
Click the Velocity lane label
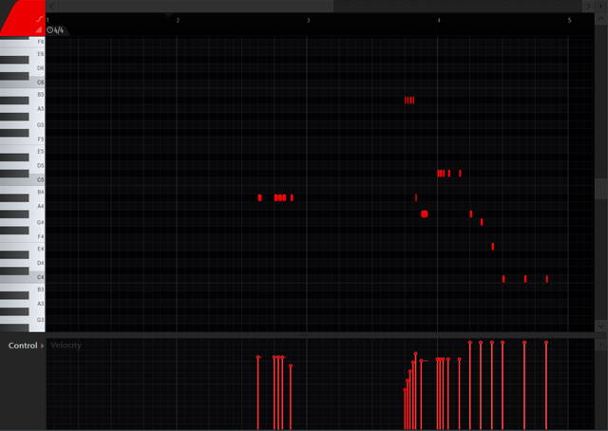[x=66, y=345]
